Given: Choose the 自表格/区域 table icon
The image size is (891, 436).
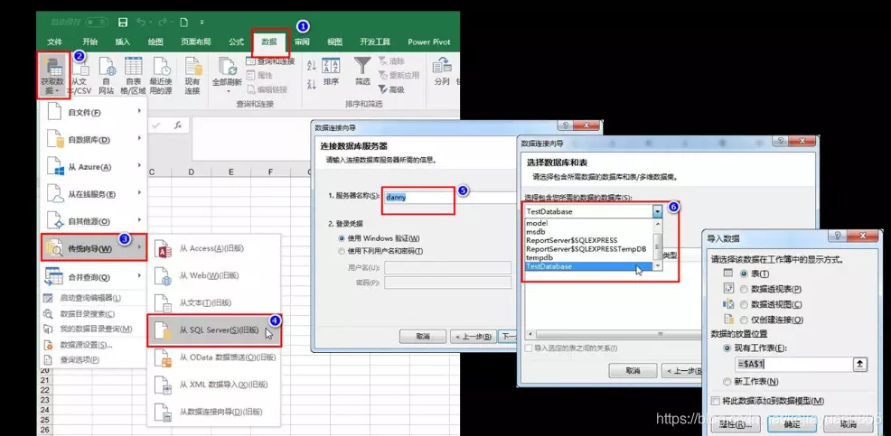Looking at the screenshot, I should (x=134, y=67).
